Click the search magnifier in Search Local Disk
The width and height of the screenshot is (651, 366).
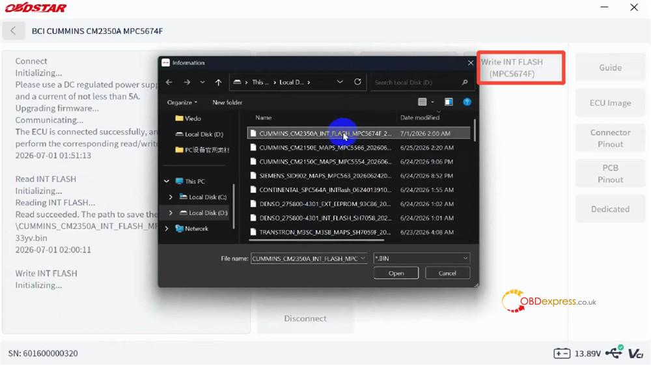click(x=465, y=82)
